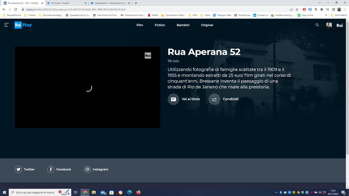Click the Vai al titolo button
This screenshot has width=349, height=196.
[184, 99]
